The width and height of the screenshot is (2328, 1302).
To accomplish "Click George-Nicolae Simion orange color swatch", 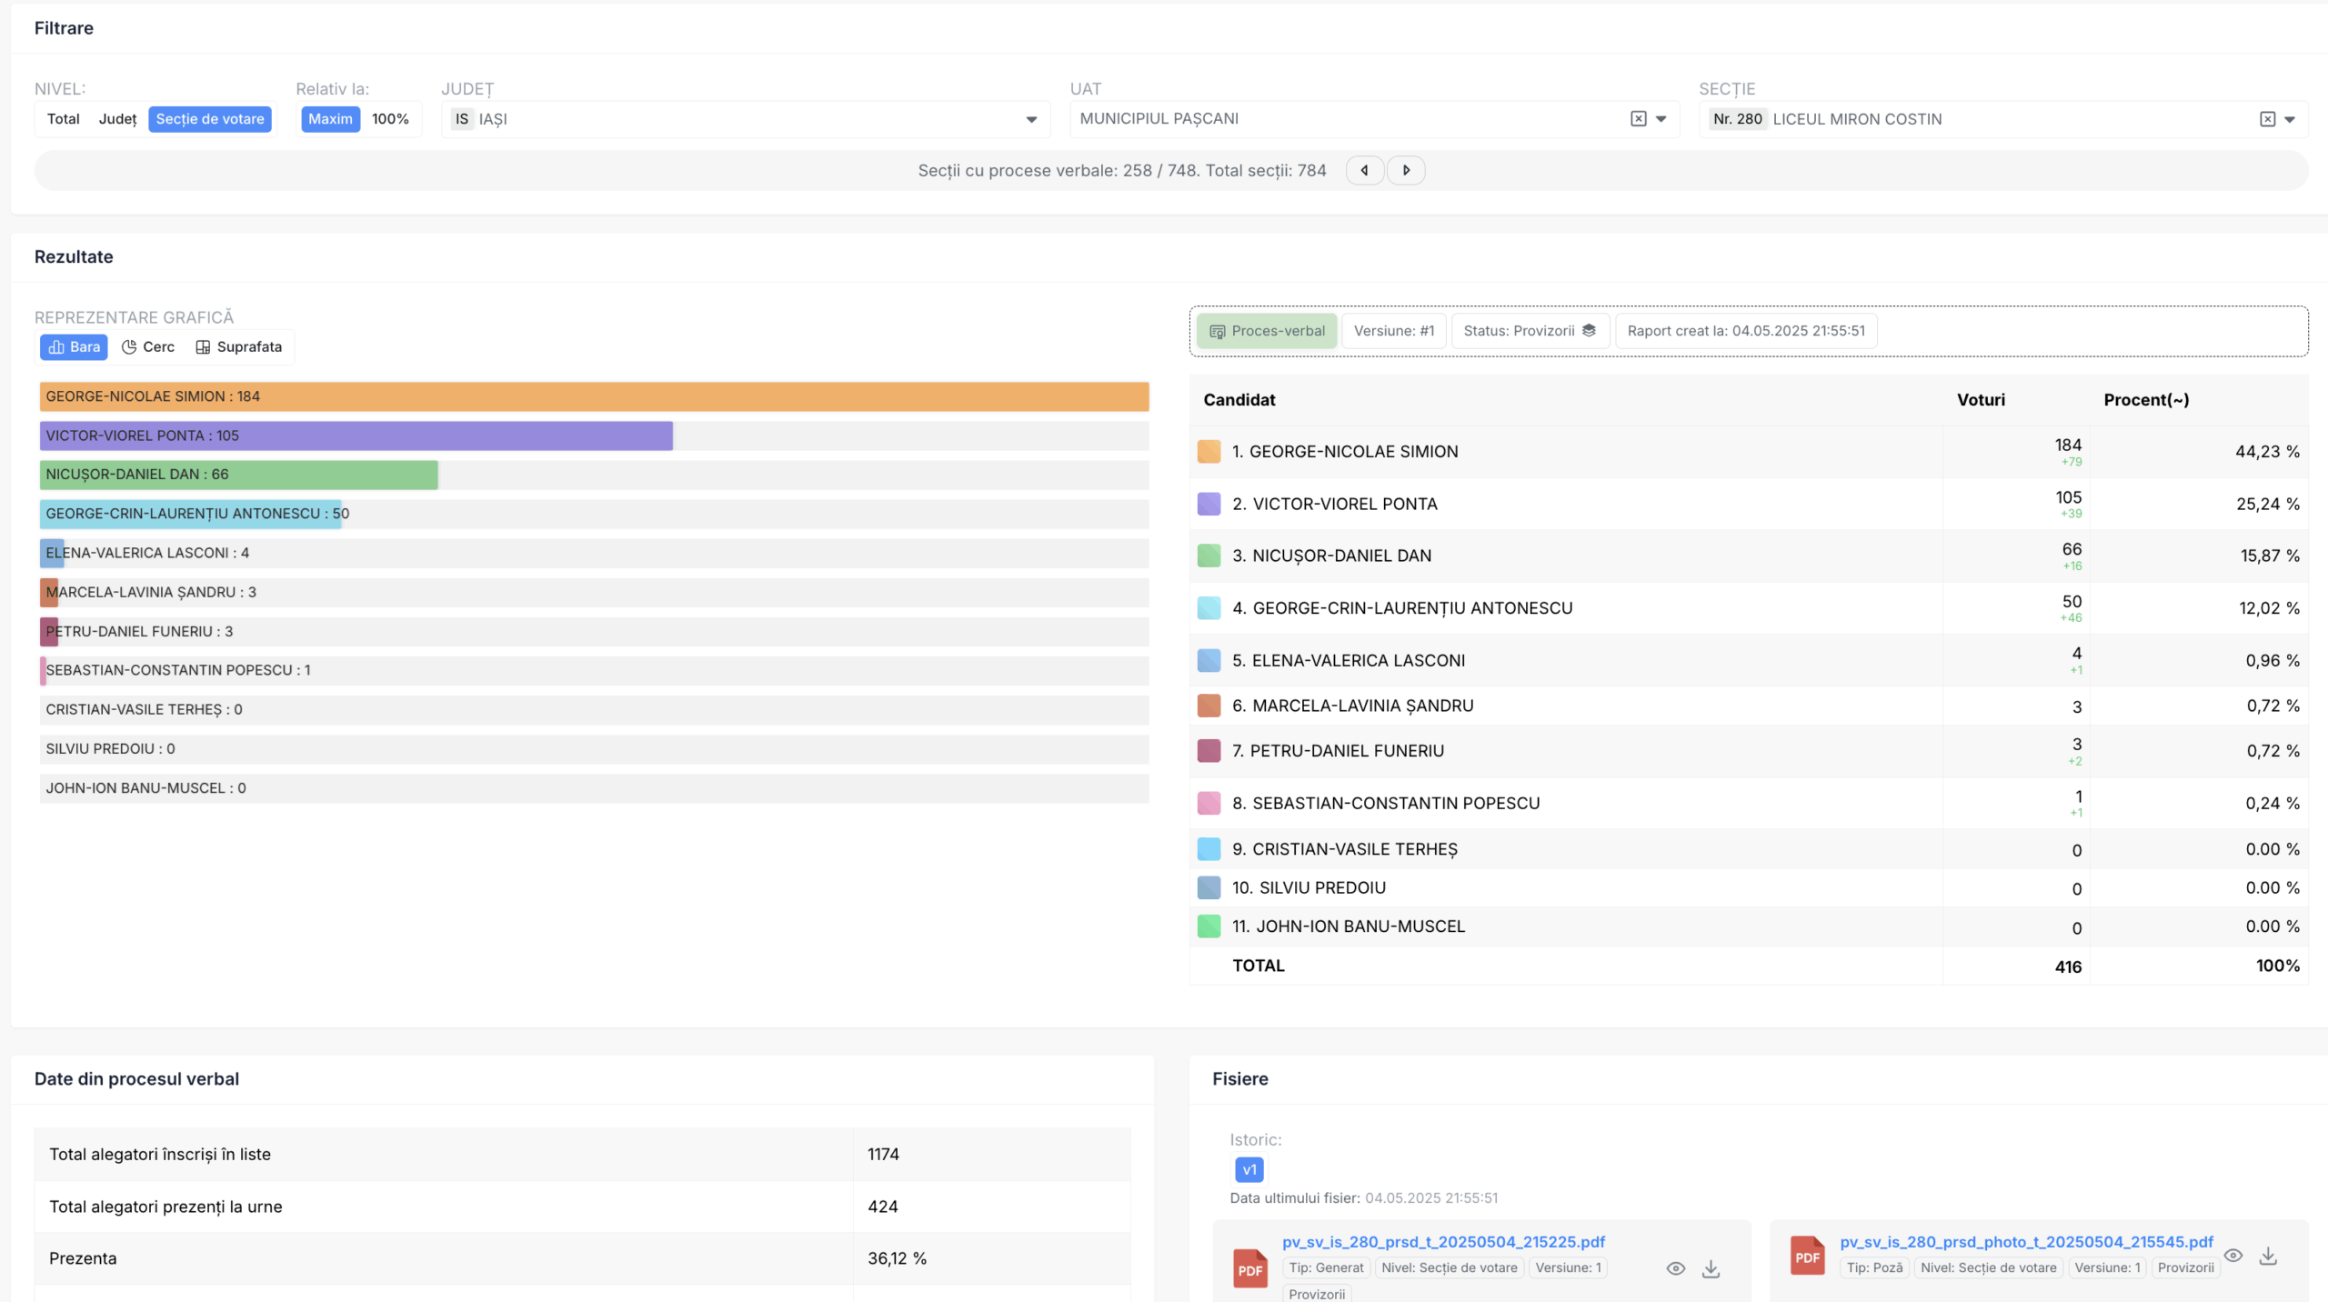I will 1209,452.
